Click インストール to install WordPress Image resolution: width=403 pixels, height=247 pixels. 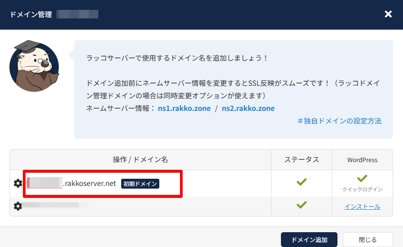pos(362,207)
